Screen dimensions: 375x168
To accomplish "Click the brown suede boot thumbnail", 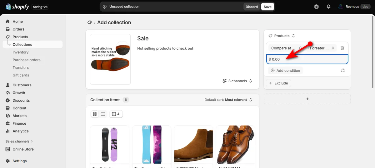I will (193, 145).
